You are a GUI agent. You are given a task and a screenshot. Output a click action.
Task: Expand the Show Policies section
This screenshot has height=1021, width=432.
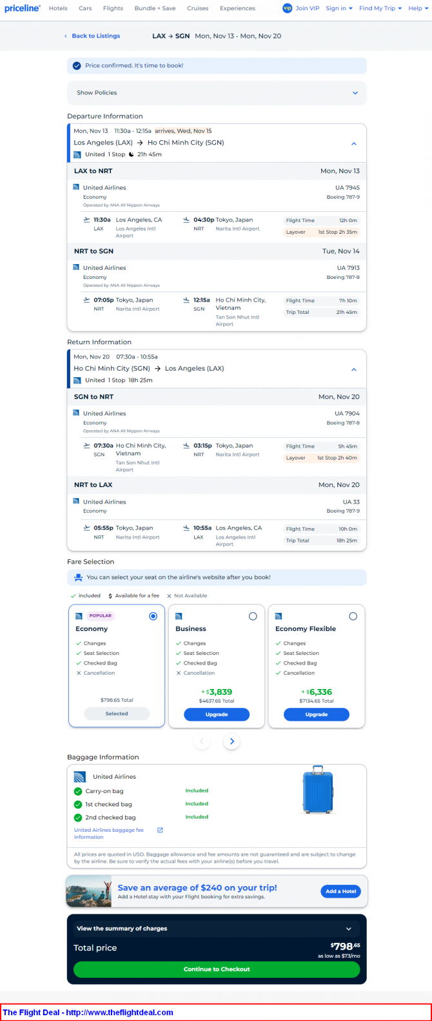point(355,93)
